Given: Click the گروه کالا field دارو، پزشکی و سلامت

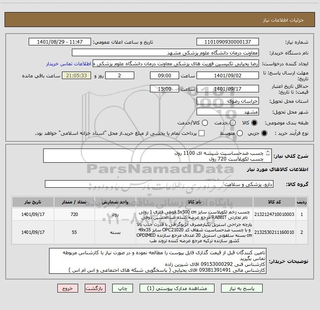Looking at the screenshot, I should tap(159, 184).
